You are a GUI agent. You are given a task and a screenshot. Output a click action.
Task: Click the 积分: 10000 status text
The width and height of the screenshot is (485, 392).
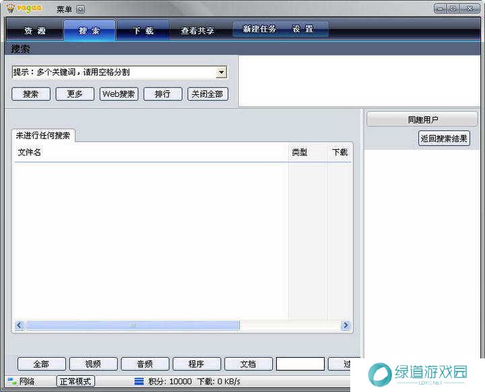pos(170,381)
